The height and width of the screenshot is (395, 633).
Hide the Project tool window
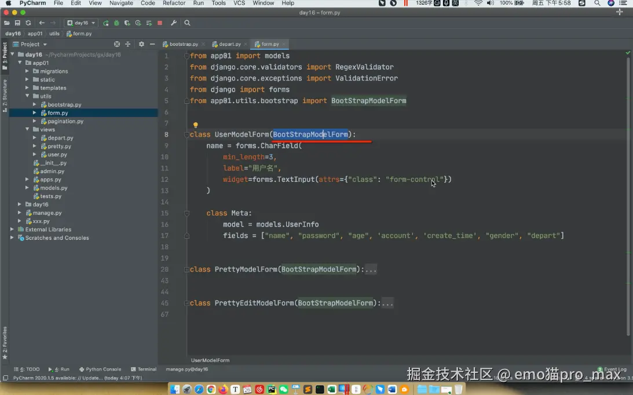tap(152, 44)
